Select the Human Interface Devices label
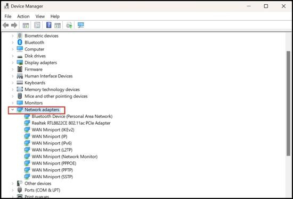Viewport: 293px width, 199px height. click(x=48, y=76)
